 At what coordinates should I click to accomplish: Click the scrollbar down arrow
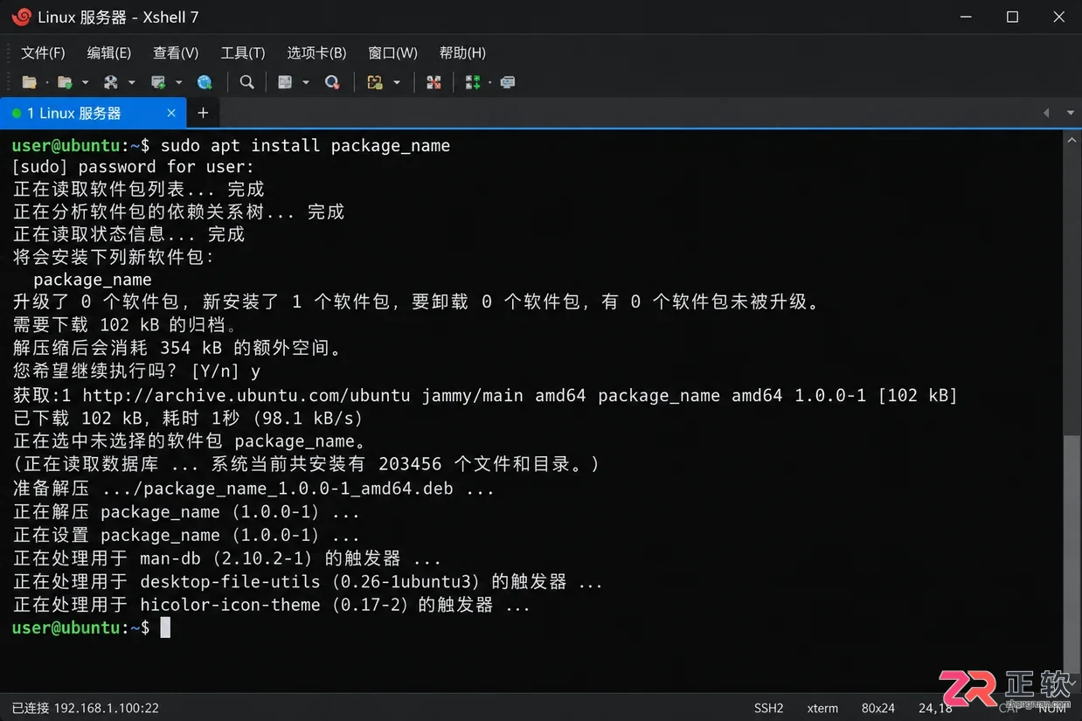coord(1072,685)
